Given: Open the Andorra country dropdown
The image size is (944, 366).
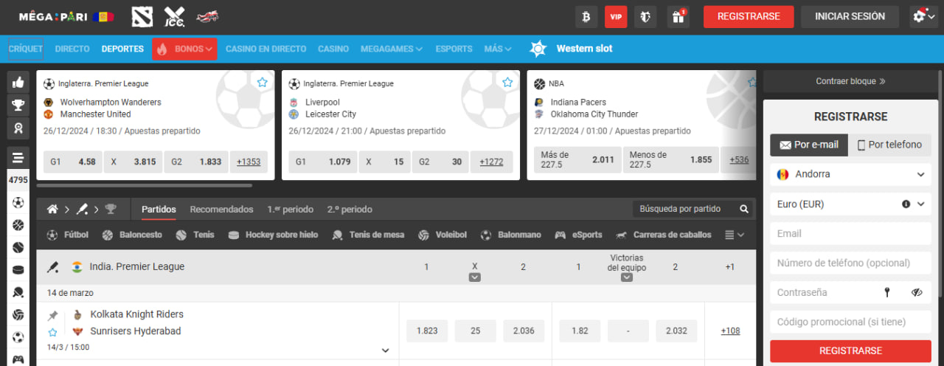Looking at the screenshot, I should (x=850, y=174).
